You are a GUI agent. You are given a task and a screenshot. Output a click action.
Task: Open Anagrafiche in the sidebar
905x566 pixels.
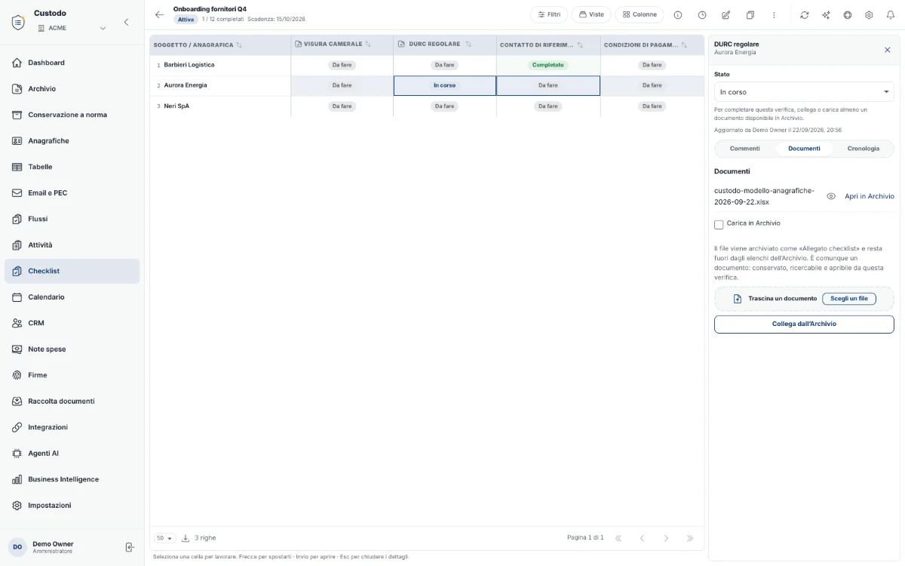pyautogui.click(x=72, y=141)
